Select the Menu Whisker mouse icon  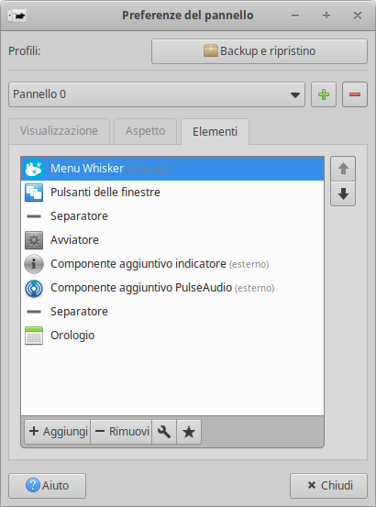34,169
